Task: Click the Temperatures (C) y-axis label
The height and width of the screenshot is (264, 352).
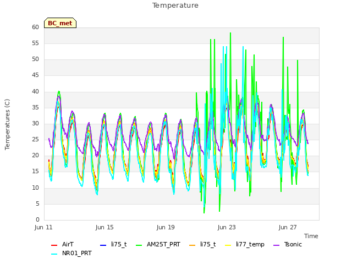Action: click(x=7, y=124)
